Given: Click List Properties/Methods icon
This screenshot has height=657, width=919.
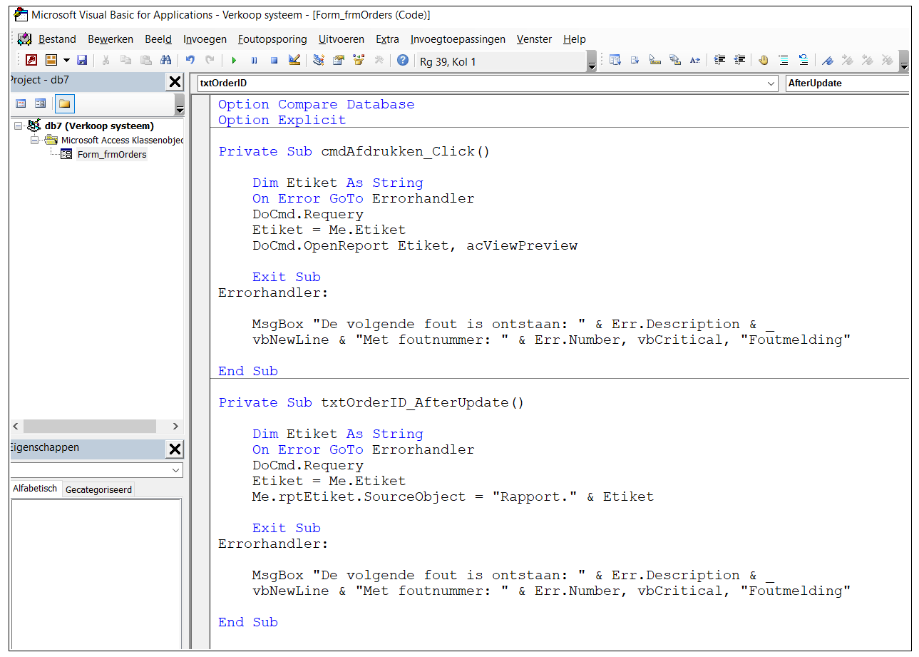Looking at the screenshot, I should (615, 61).
